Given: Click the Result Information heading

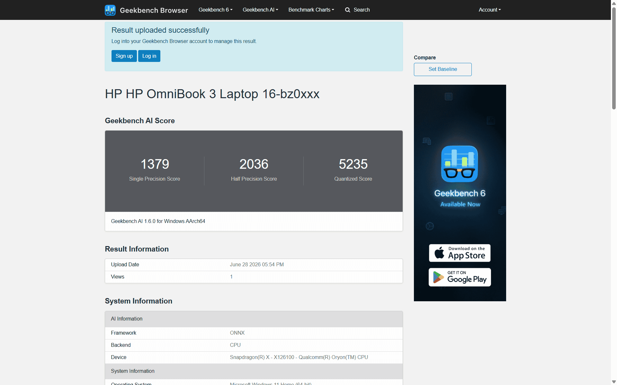Looking at the screenshot, I should 137,249.
